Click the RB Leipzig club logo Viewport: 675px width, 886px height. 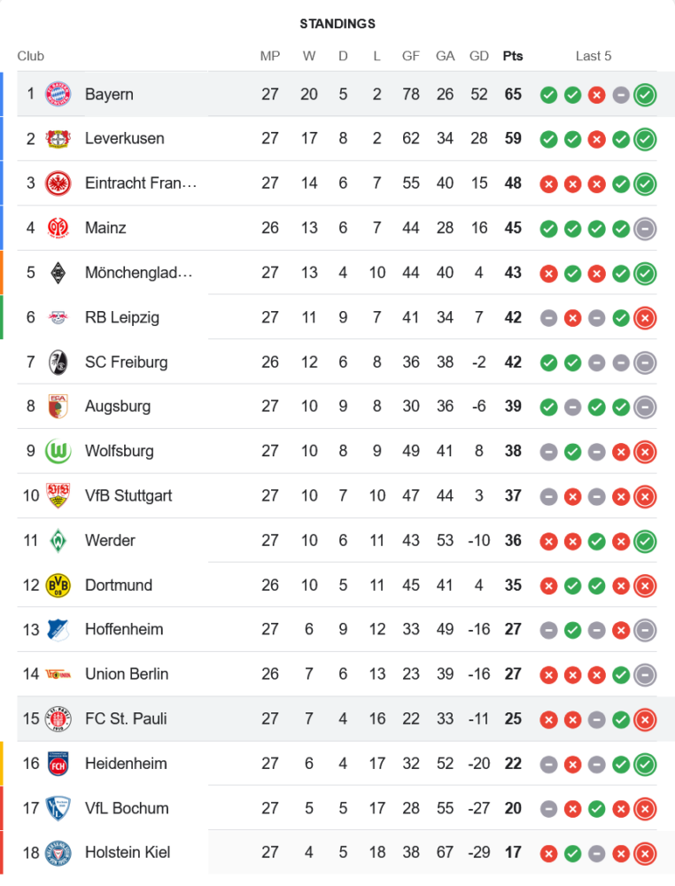(x=58, y=317)
